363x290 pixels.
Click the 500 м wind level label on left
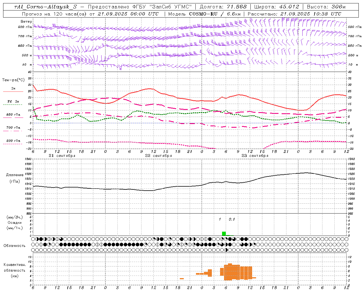click(x=27, y=55)
